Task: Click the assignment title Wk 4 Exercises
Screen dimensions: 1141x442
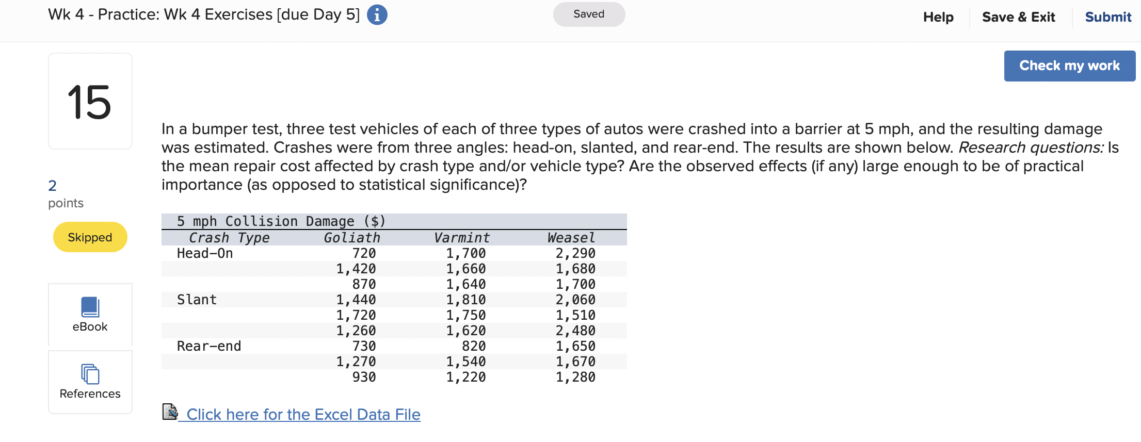Action: [203, 14]
